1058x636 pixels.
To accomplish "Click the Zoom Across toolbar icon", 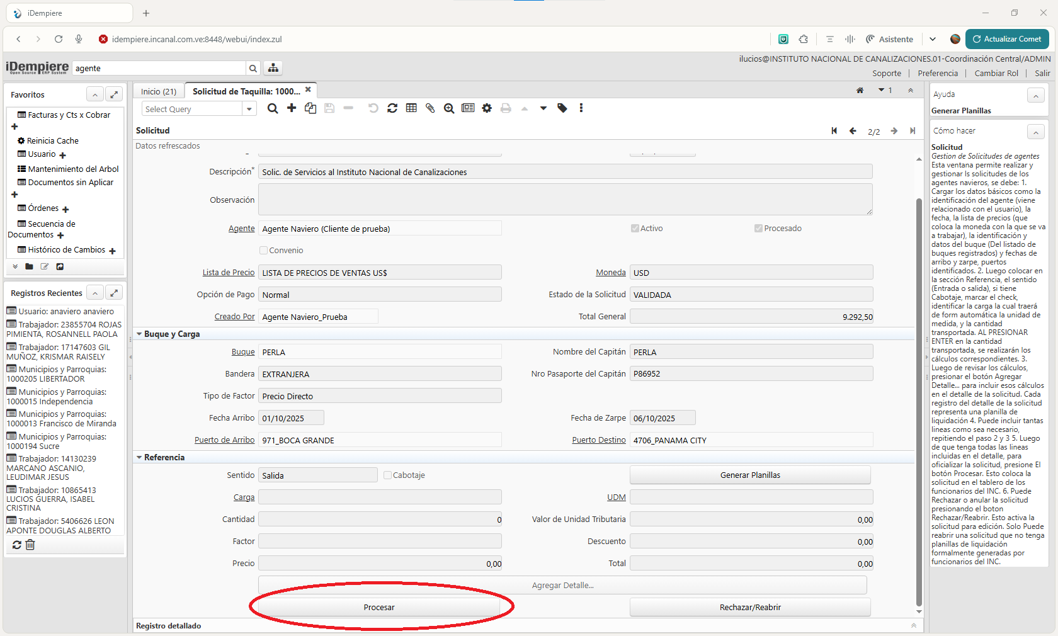I will (449, 108).
